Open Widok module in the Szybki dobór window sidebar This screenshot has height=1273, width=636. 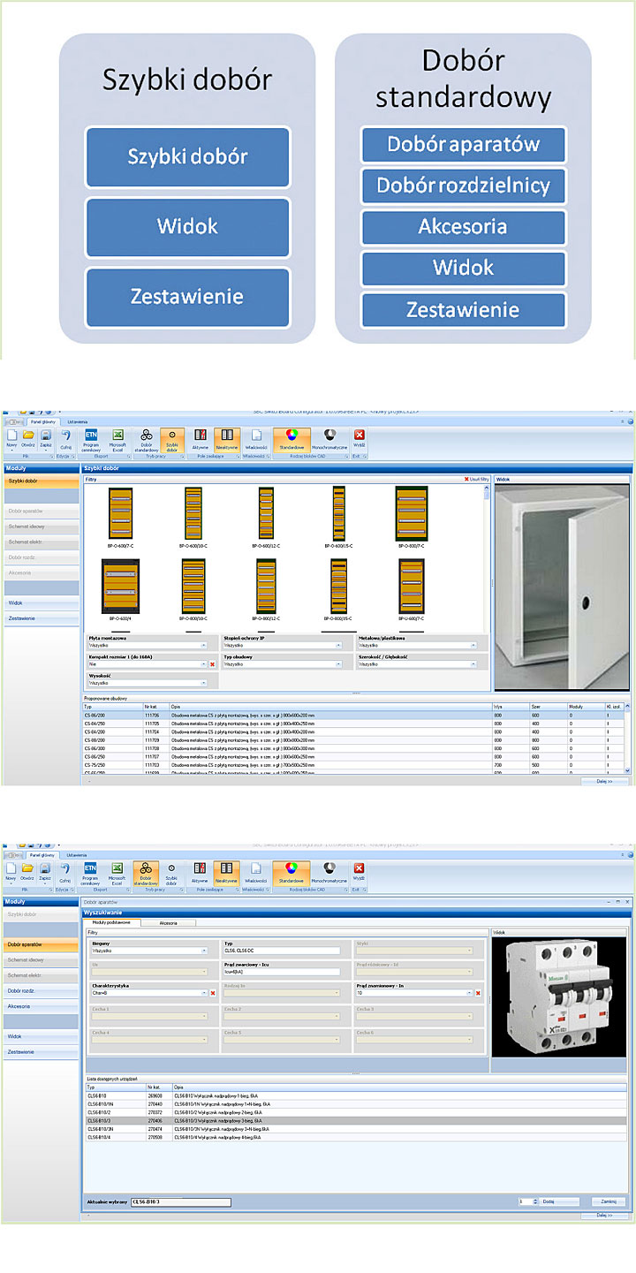click(x=41, y=602)
